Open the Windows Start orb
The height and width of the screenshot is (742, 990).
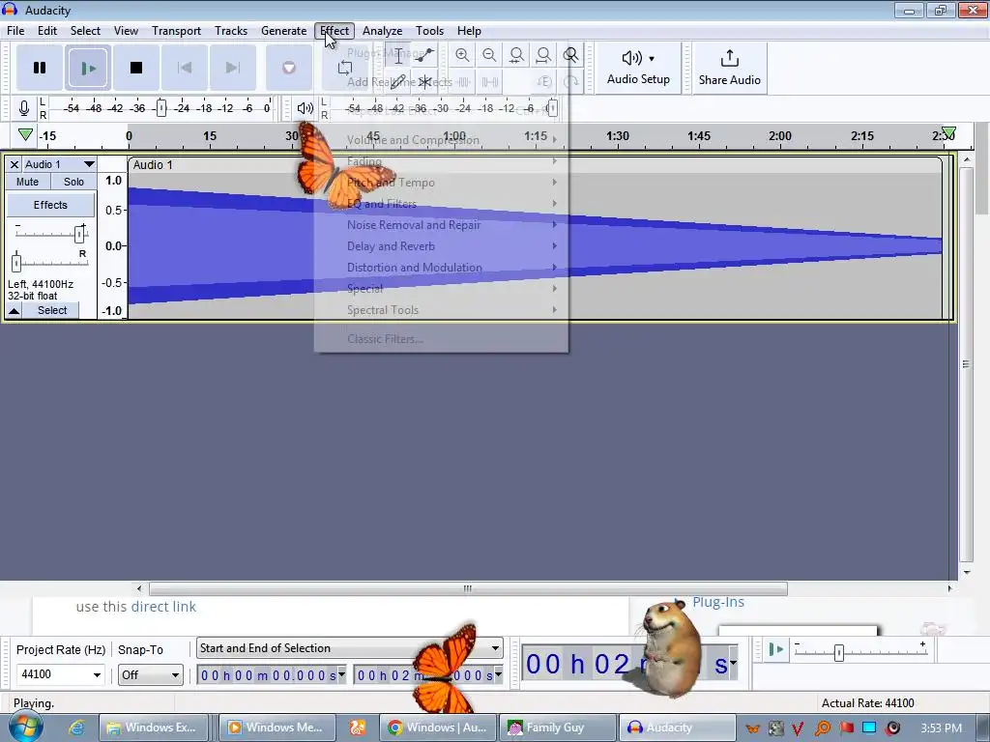[25, 727]
